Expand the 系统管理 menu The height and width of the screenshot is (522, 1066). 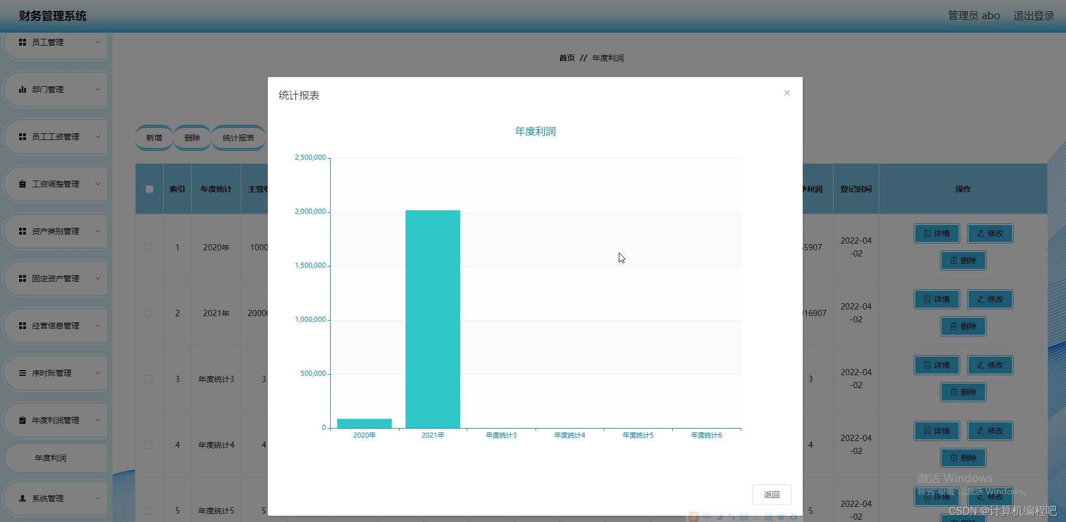(x=55, y=498)
